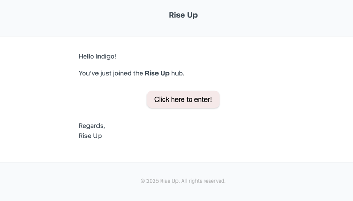Click 'All rights reserved.' footer text
Screen dimensions: 353x201
(203, 181)
